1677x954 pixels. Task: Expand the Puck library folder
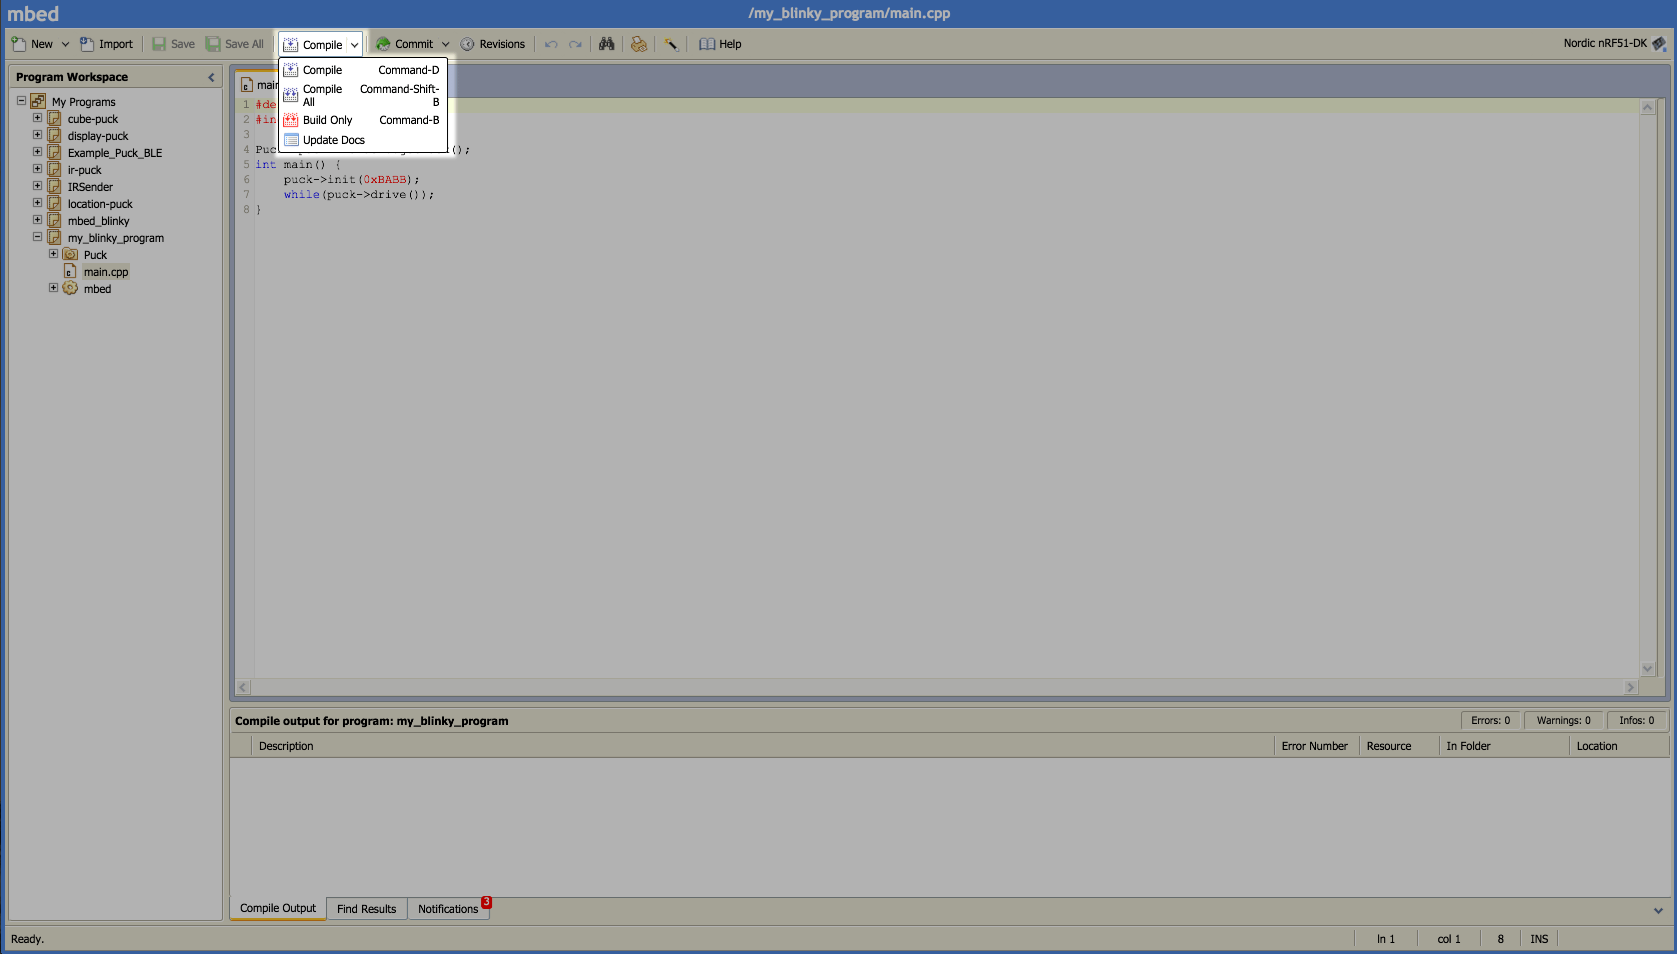(x=54, y=254)
